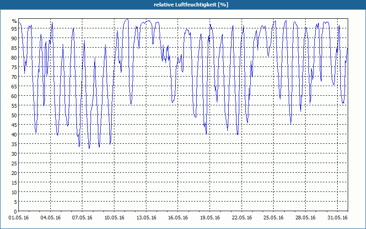Click the x-axis date label 04.05.16

(50, 218)
